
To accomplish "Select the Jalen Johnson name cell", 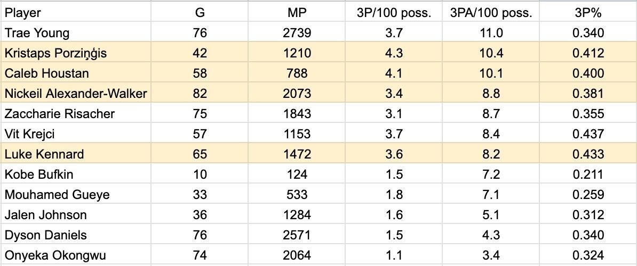I will [x=76, y=214].
